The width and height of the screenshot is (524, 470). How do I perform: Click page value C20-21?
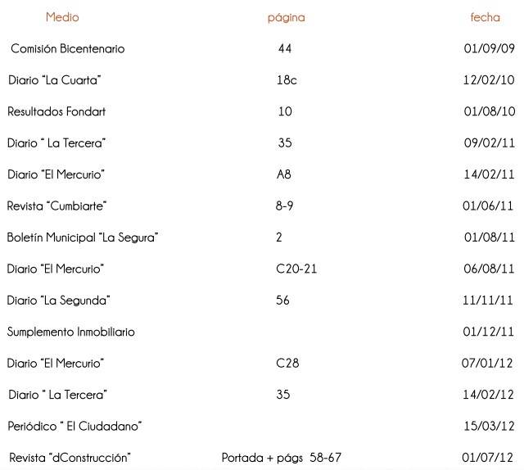tap(296, 269)
